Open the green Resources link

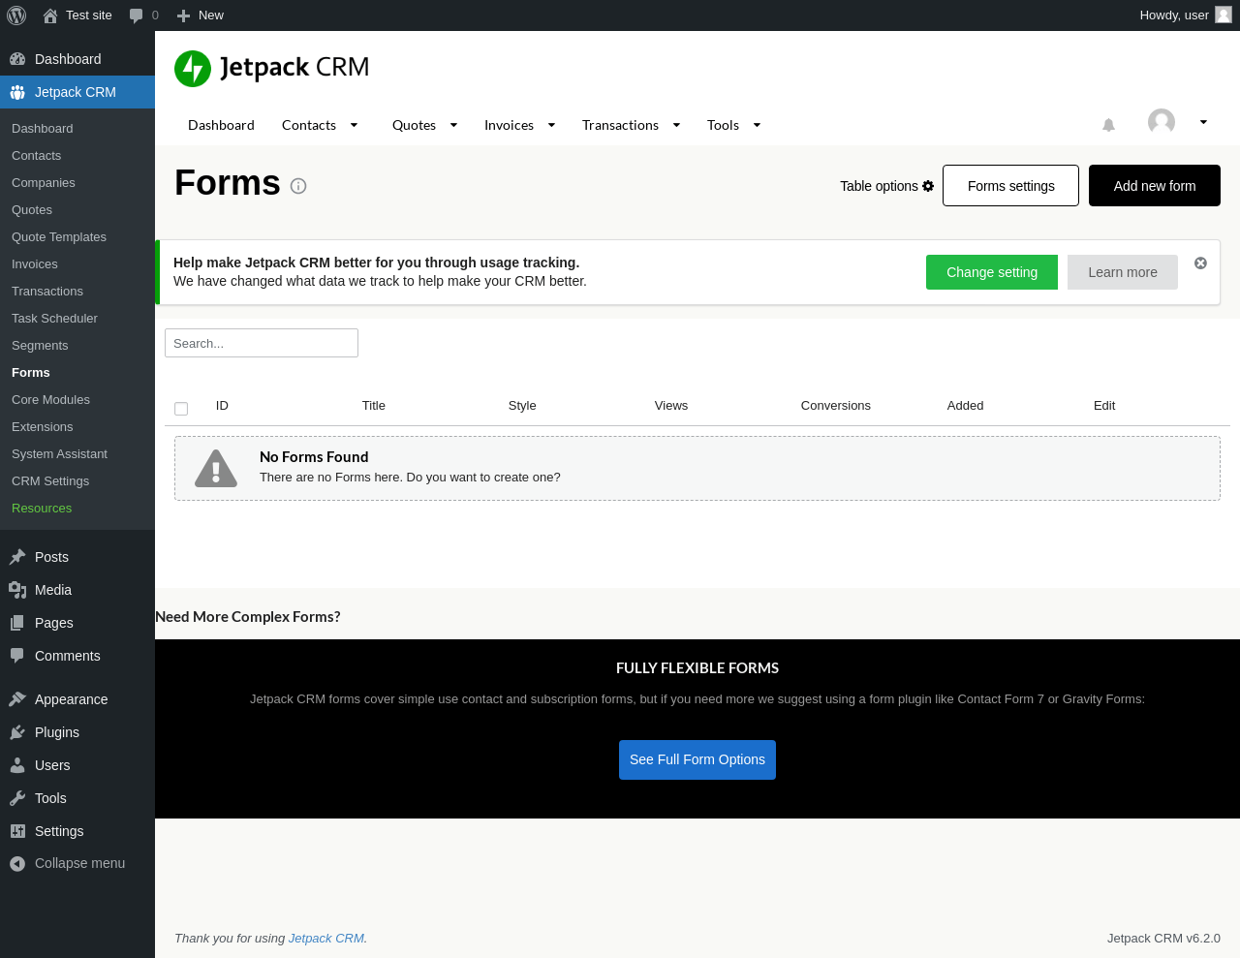pos(42,509)
